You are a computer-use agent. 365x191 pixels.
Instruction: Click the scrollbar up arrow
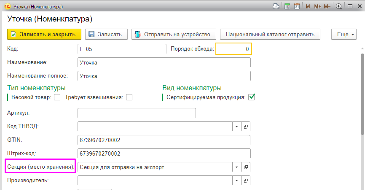tap(362, 48)
